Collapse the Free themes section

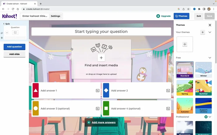point(210,58)
